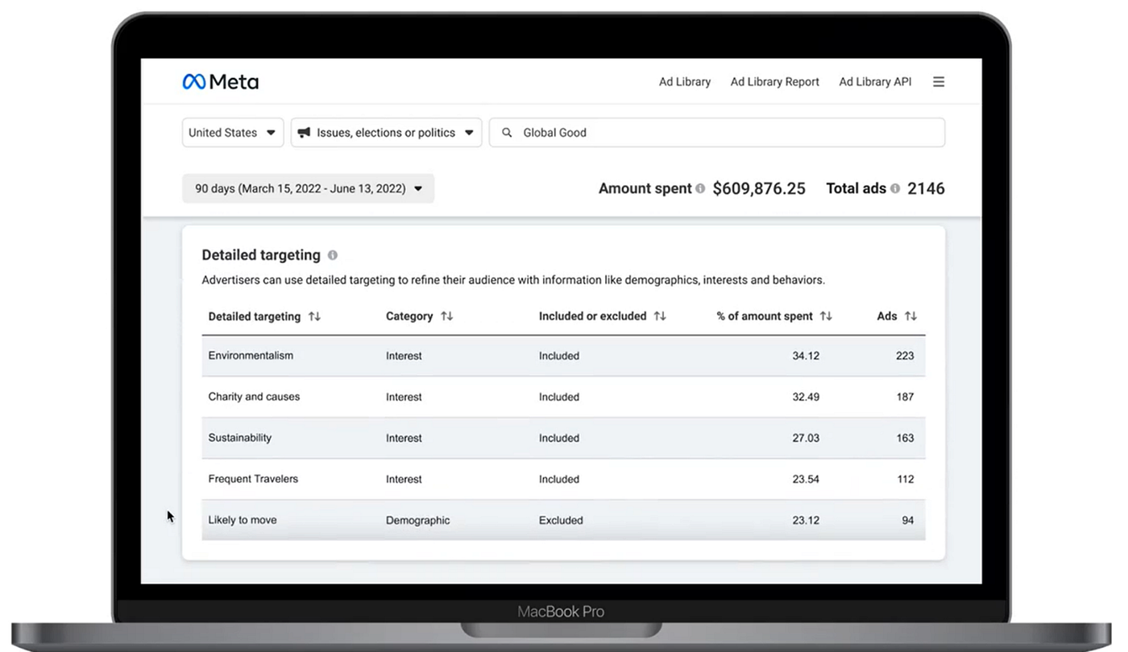The image size is (1128, 652).
Task: Click the Demographic category cell
Action: 418,520
